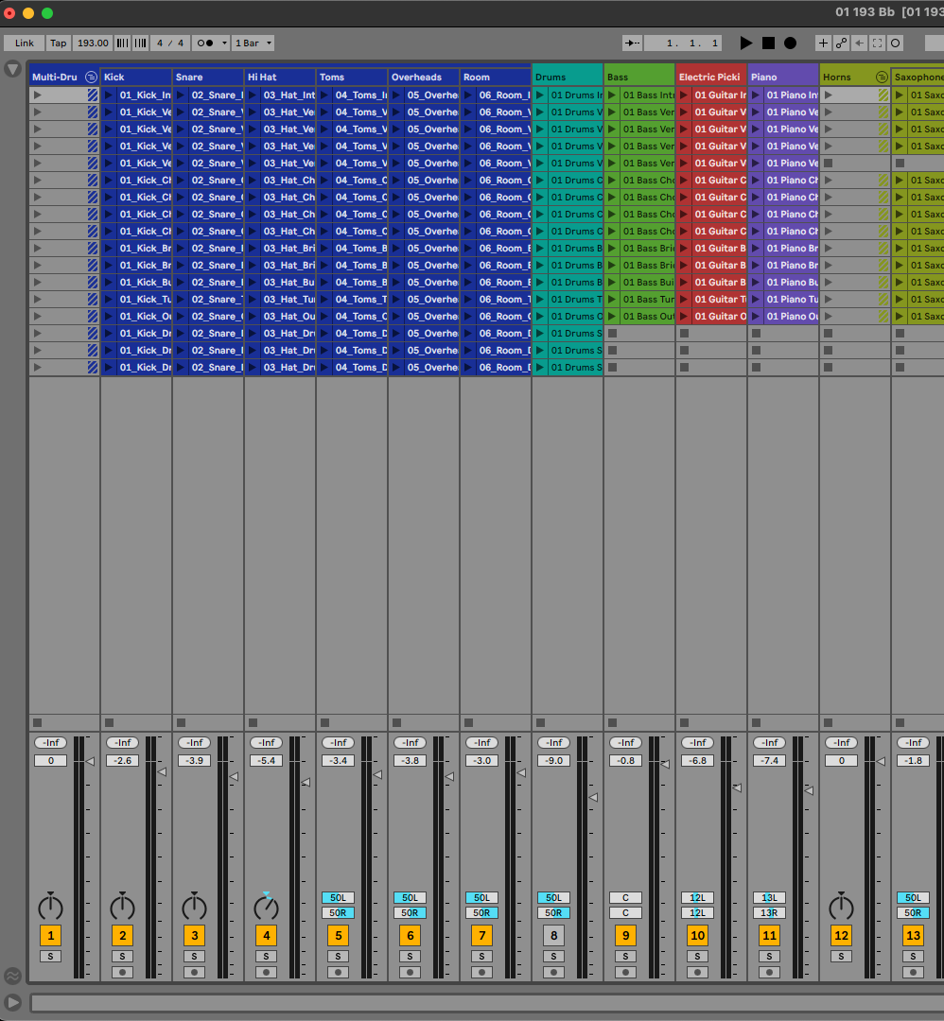Click the -2.6 volume field on Kick
Screen dimensions: 944x1021
point(122,760)
